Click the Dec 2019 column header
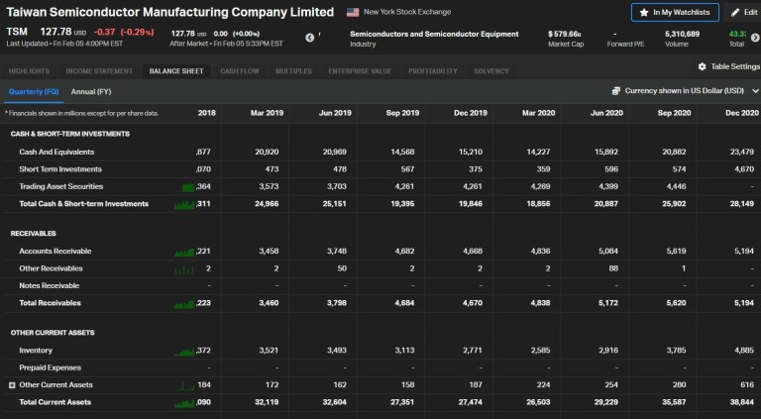The height and width of the screenshot is (419, 761). tap(471, 113)
